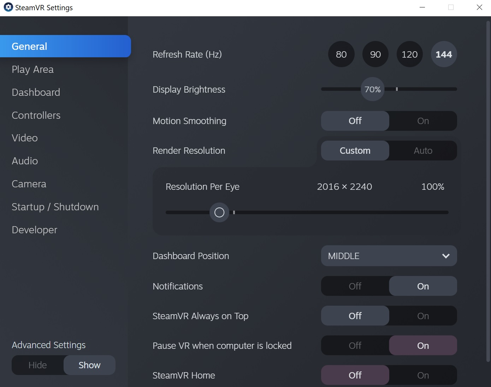
Task: Hide Advanced Settings
Action: coord(37,365)
